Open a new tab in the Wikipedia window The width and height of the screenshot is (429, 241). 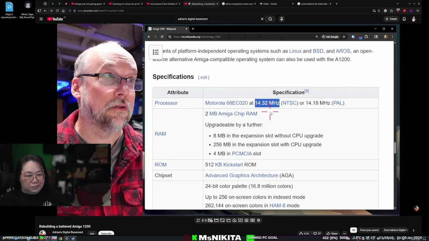pyautogui.click(x=193, y=29)
